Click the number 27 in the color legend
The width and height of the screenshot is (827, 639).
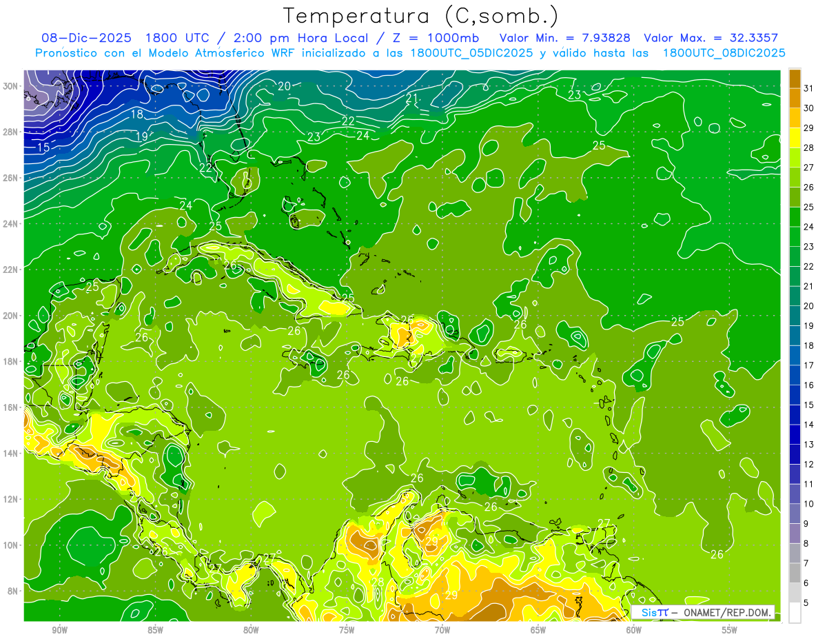tap(809, 168)
